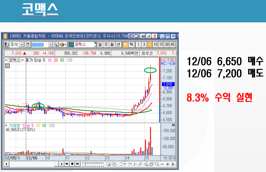Screen dimensions: 266x172
Task: Click the stock name 코맥스 in toolbar
Action: click(x=80, y=44)
